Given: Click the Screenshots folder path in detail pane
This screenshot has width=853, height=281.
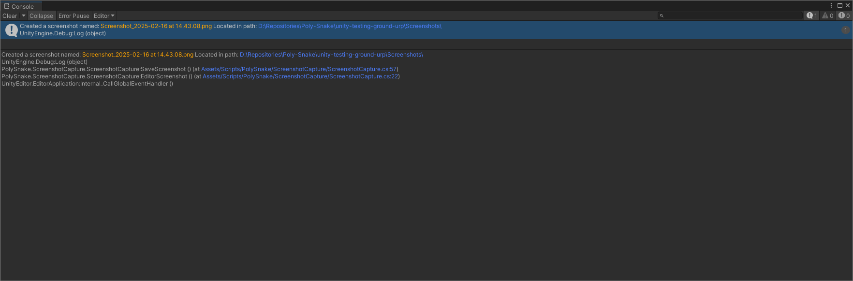Looking at the screenshot, I should coord(331,55).
